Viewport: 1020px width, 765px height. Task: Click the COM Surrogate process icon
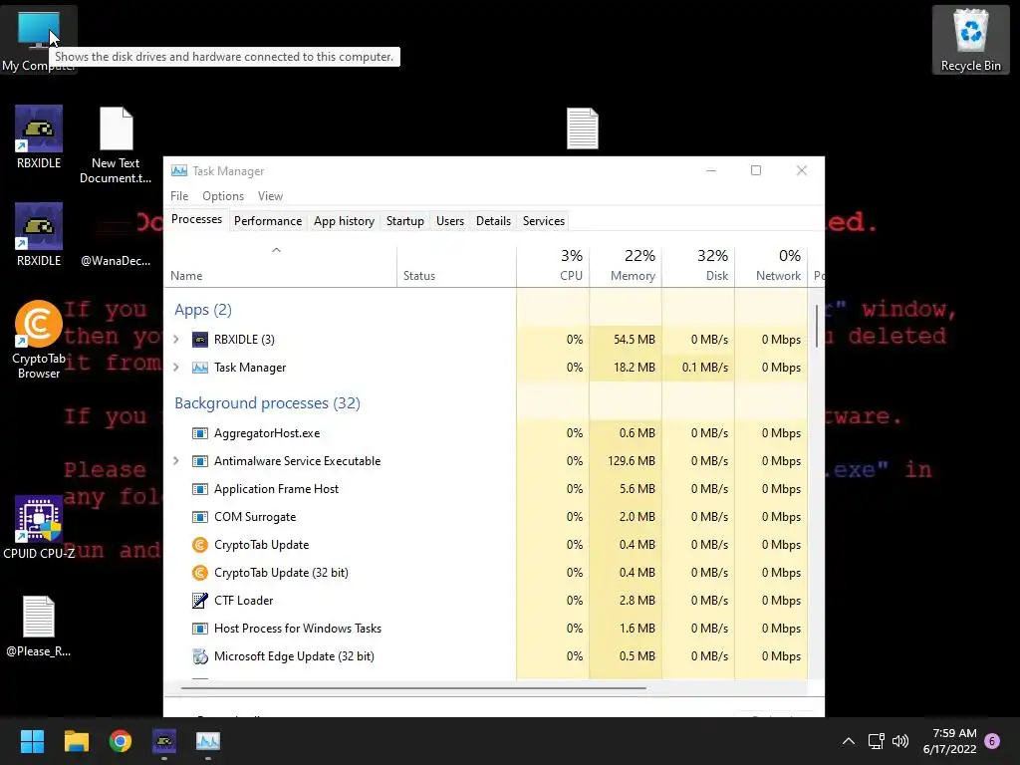(199, 517)
